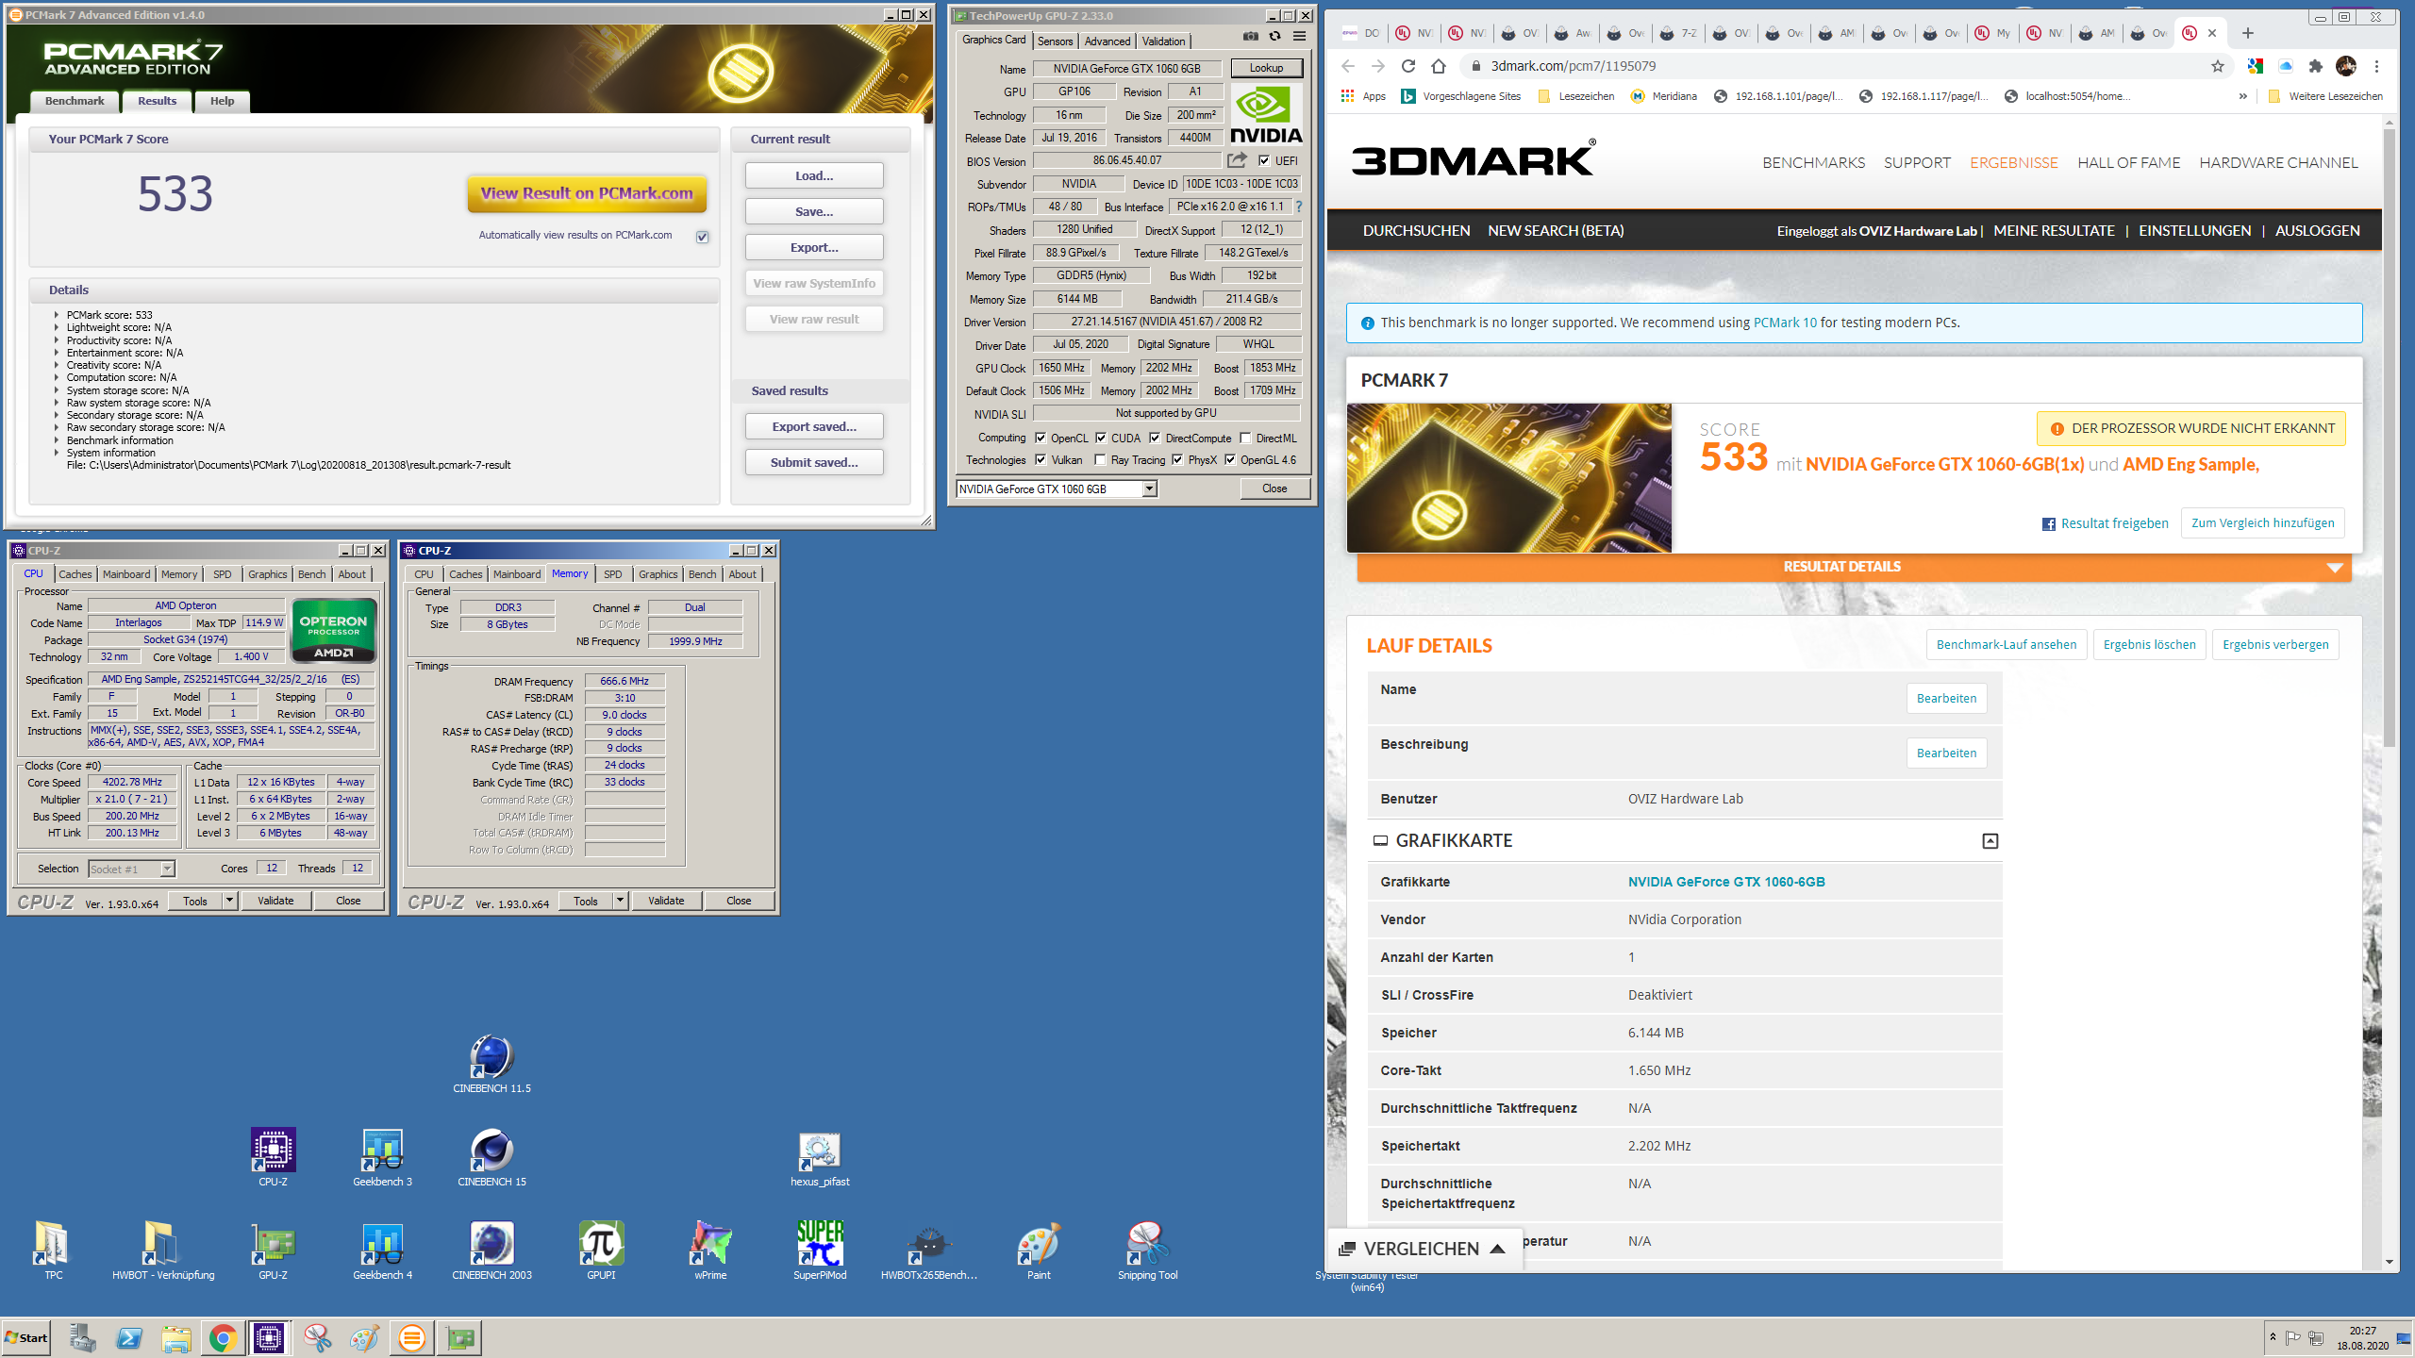
Task: Open the GPUPI desktop icon
Action: (601, 1250)
